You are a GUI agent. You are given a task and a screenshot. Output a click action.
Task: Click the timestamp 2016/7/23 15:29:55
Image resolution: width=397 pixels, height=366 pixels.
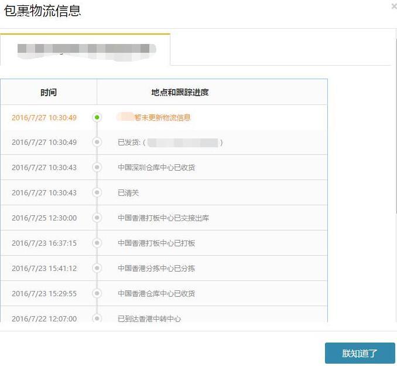(44, 293)
